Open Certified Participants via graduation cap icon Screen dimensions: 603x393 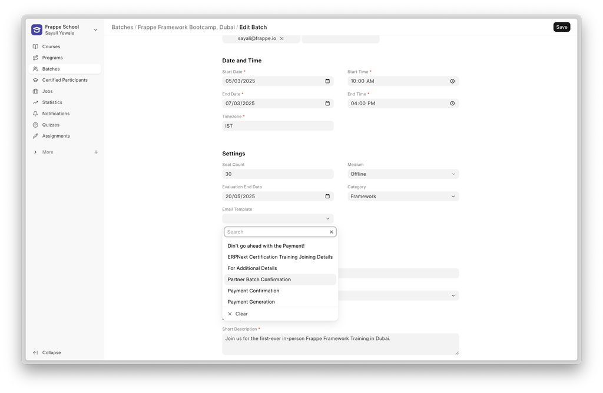pyautogui.click(x=36, y=80)
